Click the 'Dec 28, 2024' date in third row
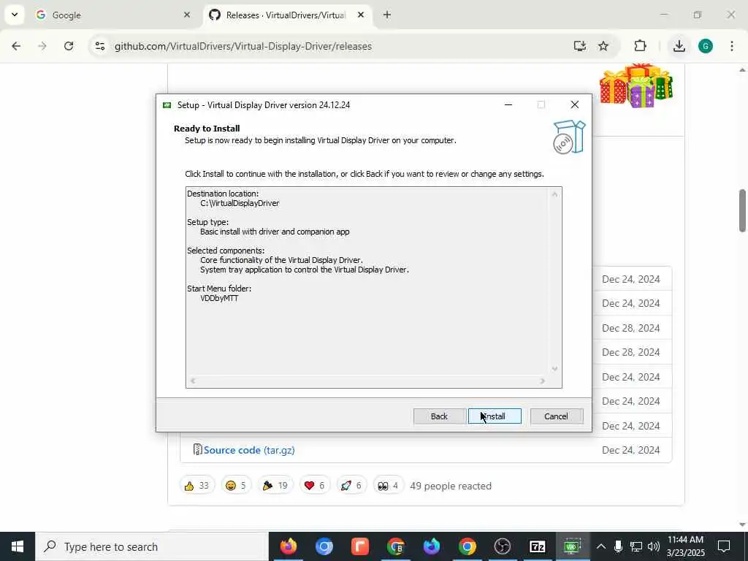Image resolution: width=748 pixels, height=561 pixels. point(630,328)
